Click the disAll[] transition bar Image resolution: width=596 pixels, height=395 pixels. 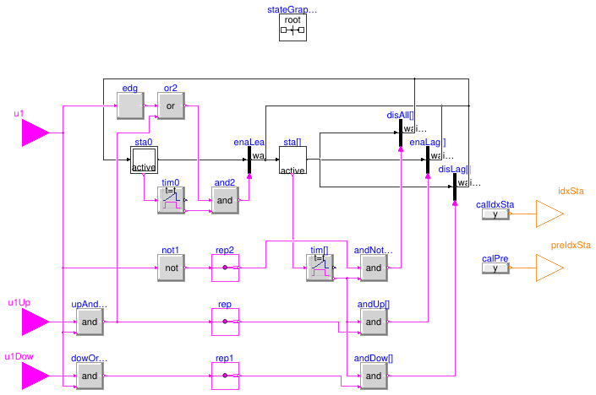(401, 133)
